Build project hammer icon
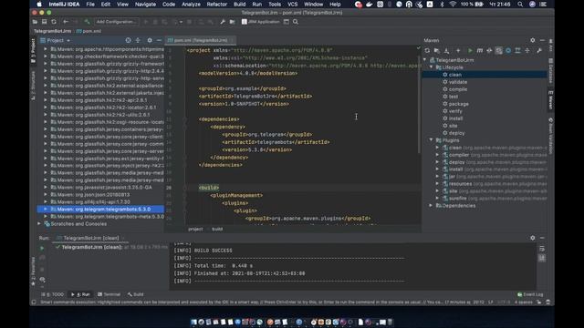This screenshot has height=328, width=584. [x=87, y=22]
